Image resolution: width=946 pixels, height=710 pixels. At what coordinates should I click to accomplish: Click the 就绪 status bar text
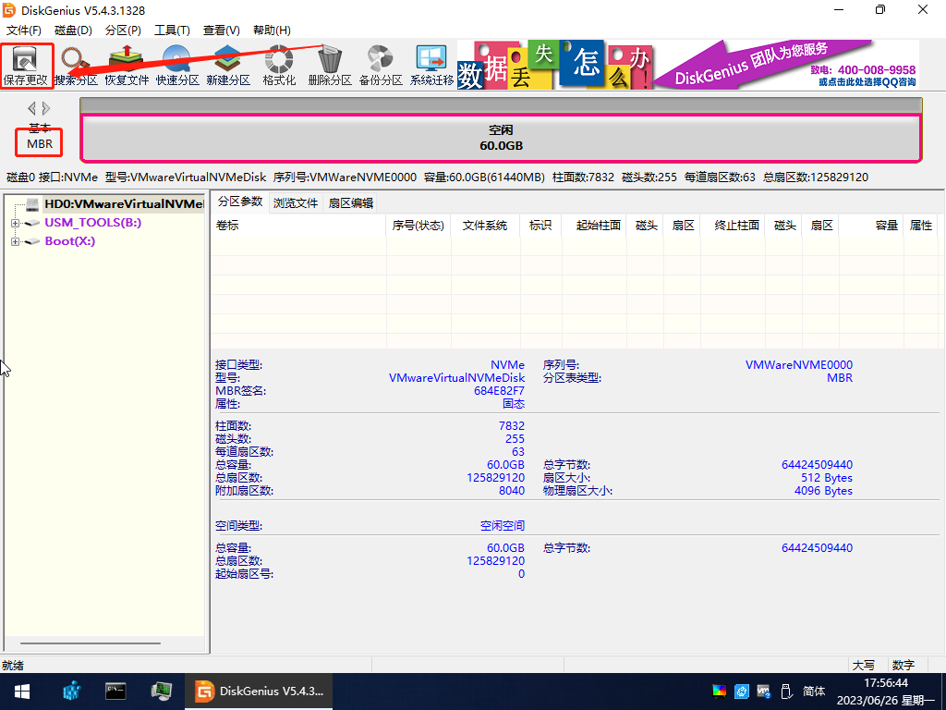click(x=13, y=666)
